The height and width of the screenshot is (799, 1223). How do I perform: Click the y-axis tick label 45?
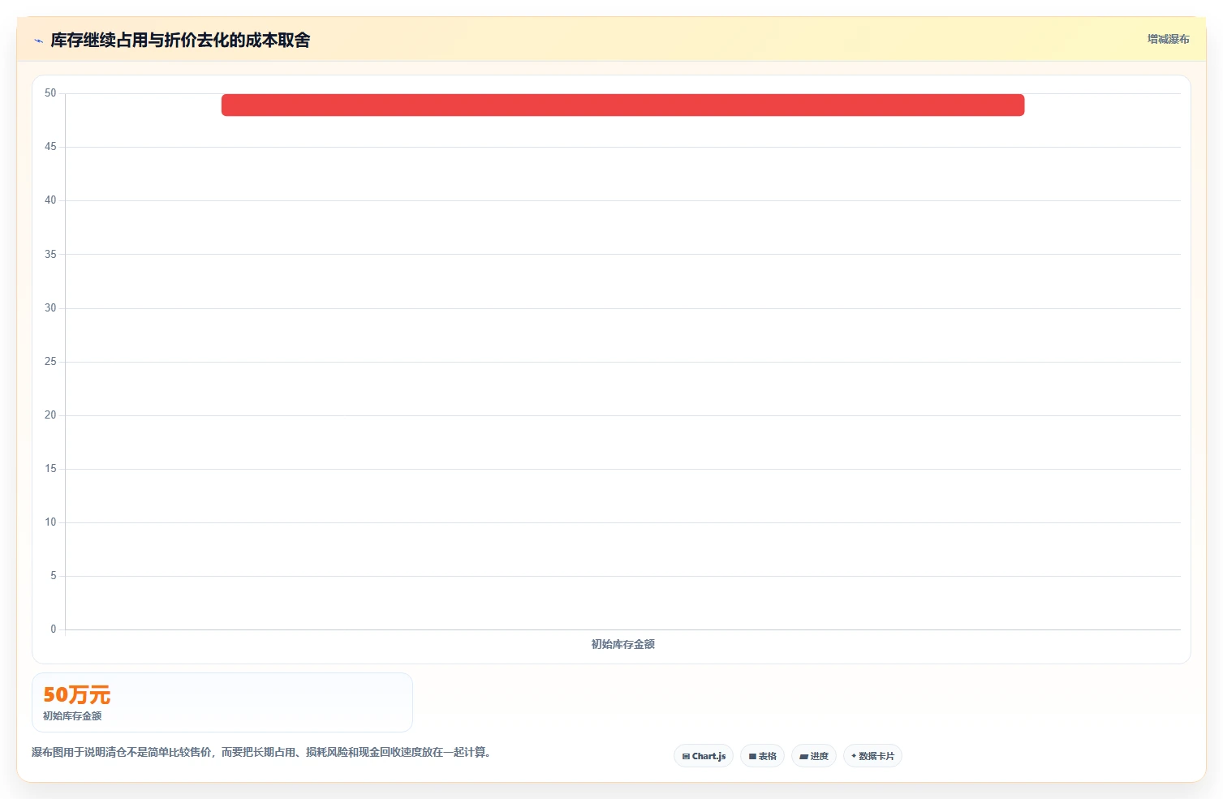point(50,146)
